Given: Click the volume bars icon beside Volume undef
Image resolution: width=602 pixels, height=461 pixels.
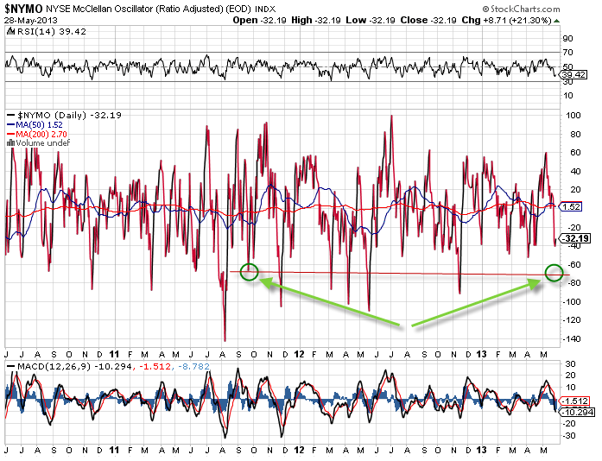Looking at the screenshot, I should pos(10,142).
